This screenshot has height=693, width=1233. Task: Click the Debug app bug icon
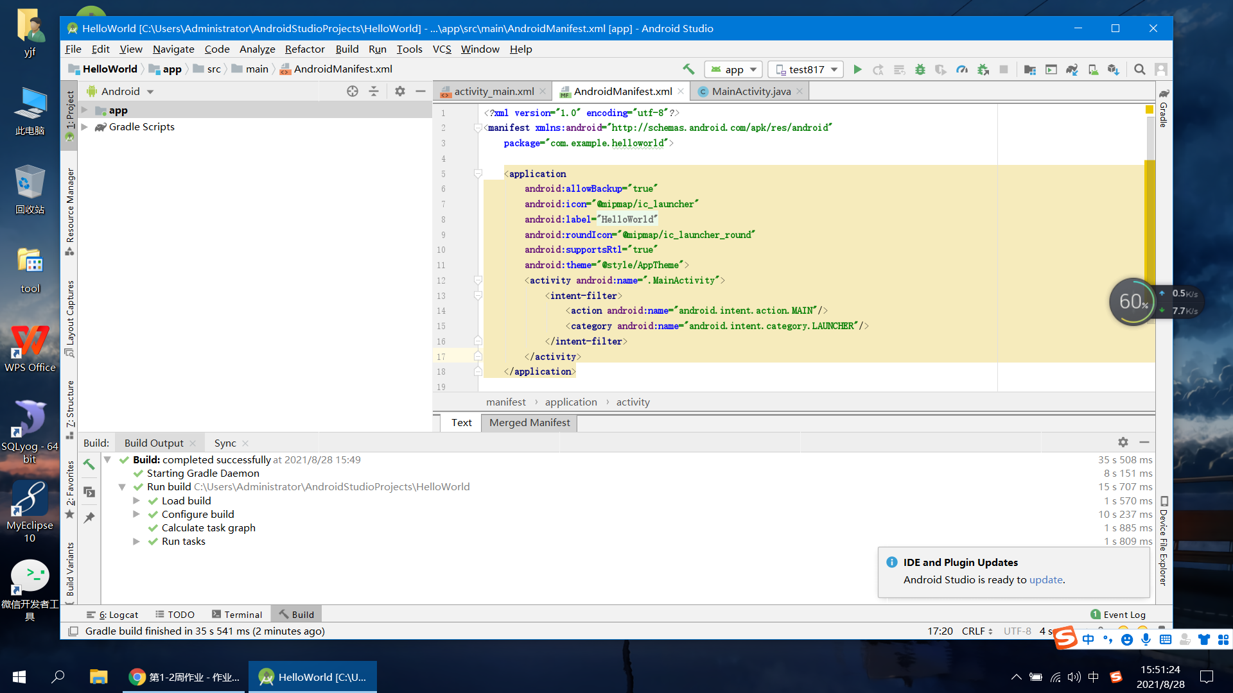coord(920,69)
